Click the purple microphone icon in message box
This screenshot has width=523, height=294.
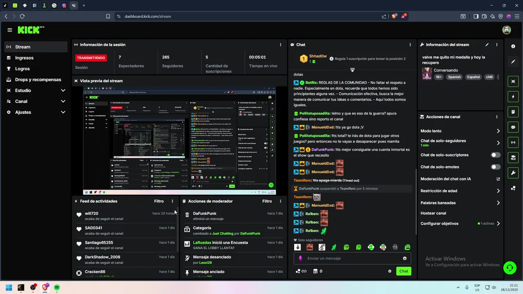tap(300, 258)
